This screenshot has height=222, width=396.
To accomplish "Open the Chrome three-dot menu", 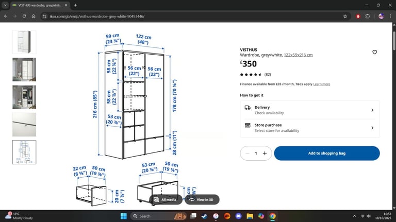I will click(390, 16).
